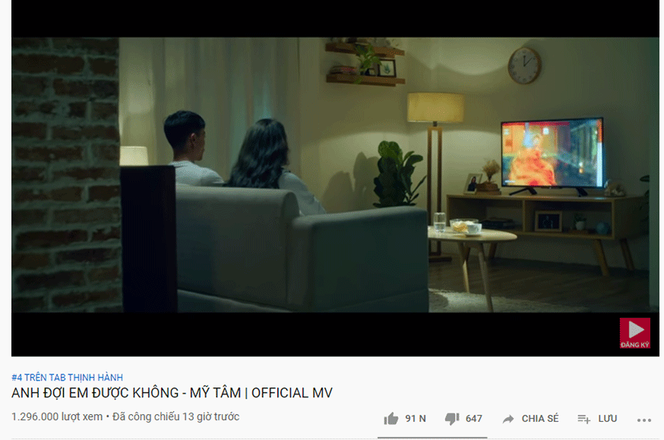Click the 91 N like count

tap(415, 419)
